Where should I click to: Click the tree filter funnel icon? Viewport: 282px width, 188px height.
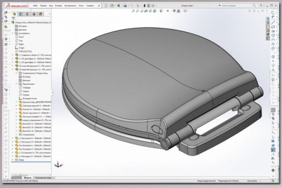tap(13, 18)
